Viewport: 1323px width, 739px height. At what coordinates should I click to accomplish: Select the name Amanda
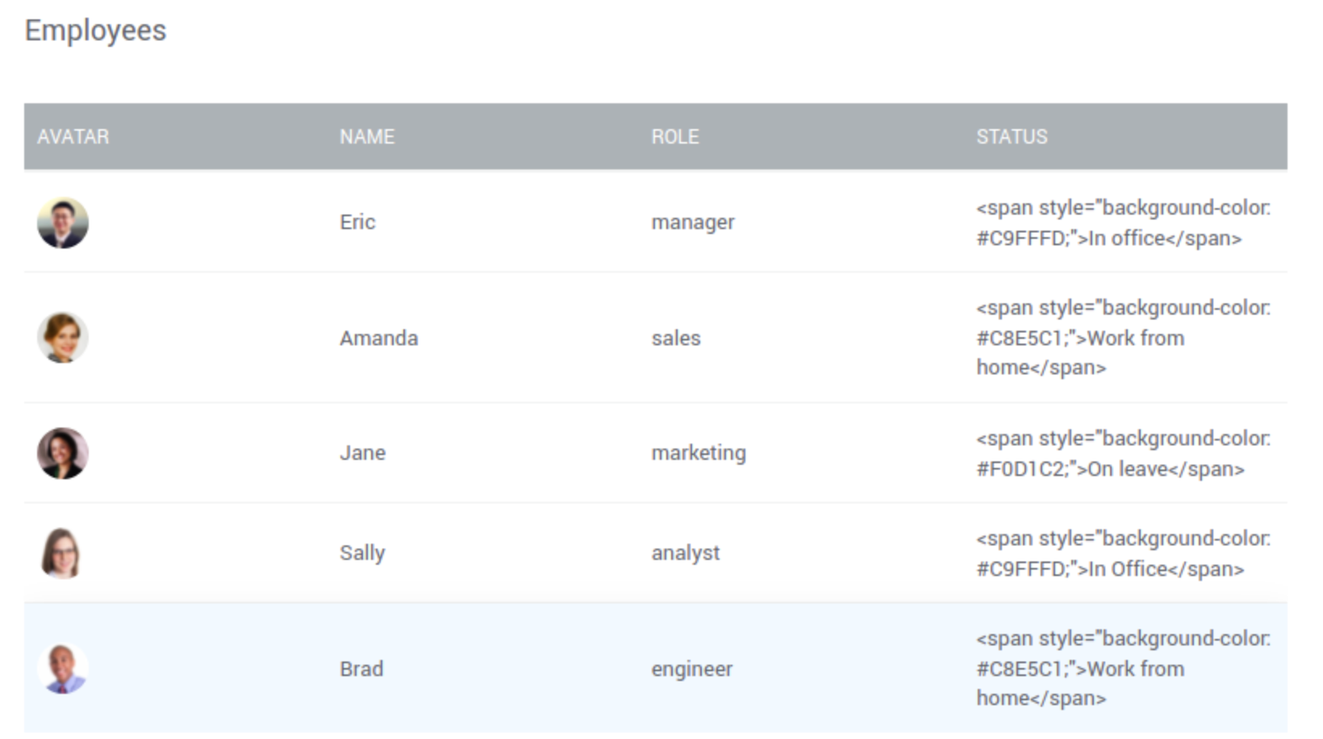378,338
